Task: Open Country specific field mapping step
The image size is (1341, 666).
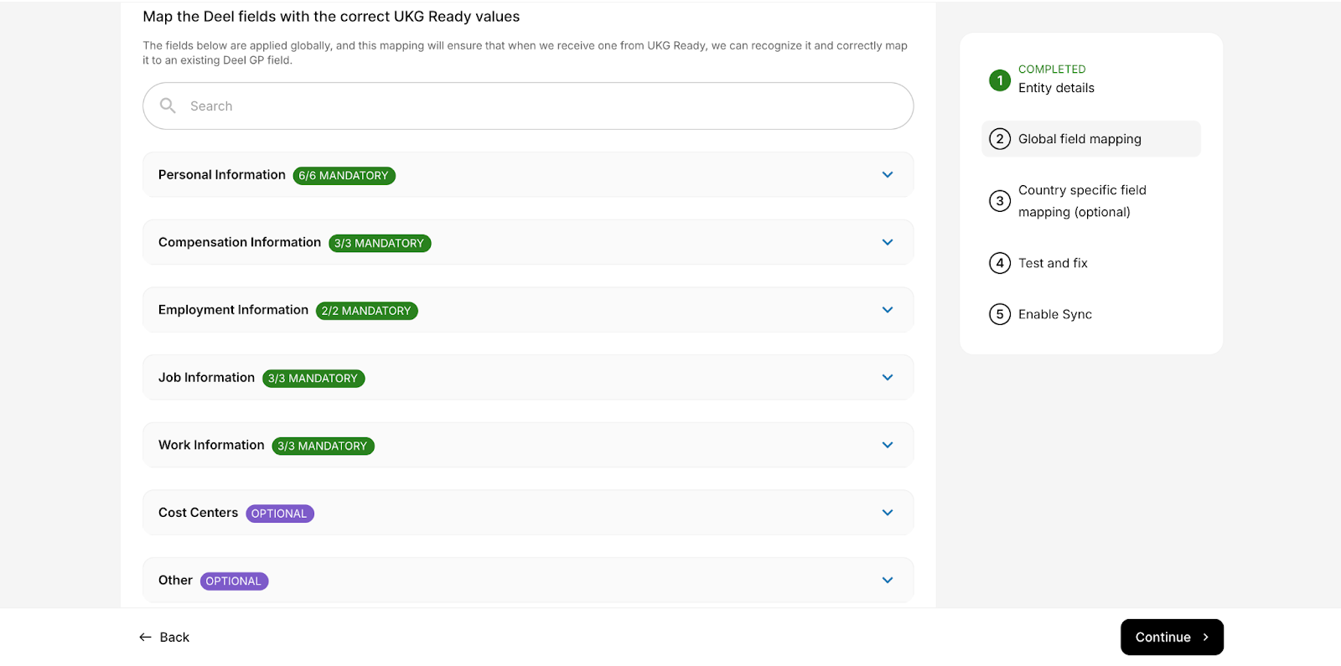Action: coord(1082,201)
